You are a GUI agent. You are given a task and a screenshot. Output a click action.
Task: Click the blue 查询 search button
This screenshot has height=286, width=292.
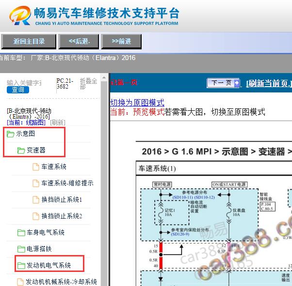click(x=18, y=90)
